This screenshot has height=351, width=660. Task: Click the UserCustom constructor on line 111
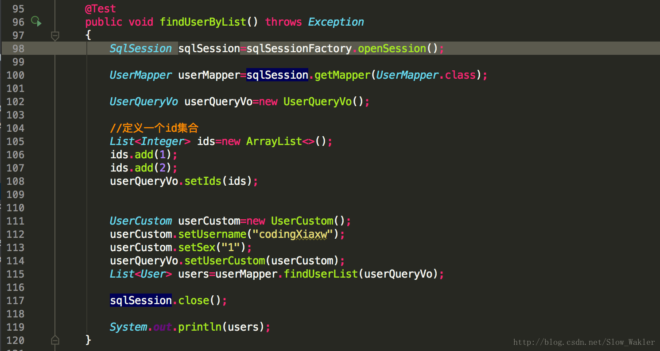(x=302, y=221)
